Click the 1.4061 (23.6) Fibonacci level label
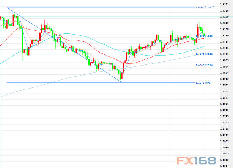Image resolution: width=233 pixels, height=168 pixels. (204, 65)
